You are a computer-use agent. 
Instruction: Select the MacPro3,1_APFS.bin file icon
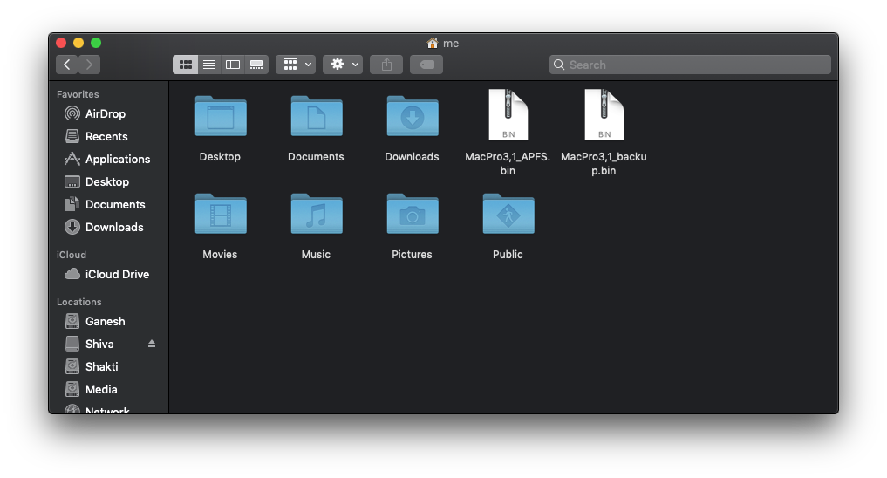(x=508, y=115)
